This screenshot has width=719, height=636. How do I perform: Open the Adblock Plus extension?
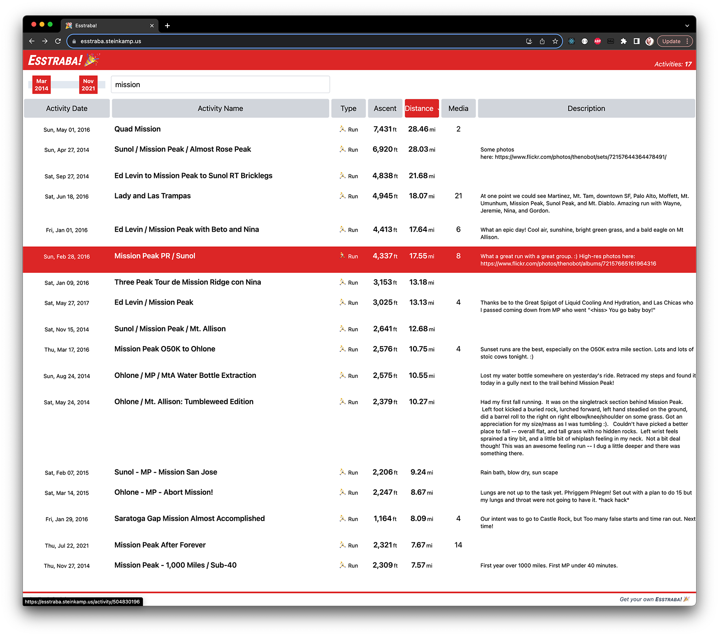click(598, 41)
